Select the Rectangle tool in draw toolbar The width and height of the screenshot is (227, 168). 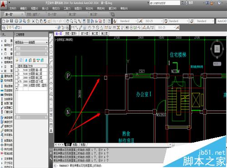point(51,57)
